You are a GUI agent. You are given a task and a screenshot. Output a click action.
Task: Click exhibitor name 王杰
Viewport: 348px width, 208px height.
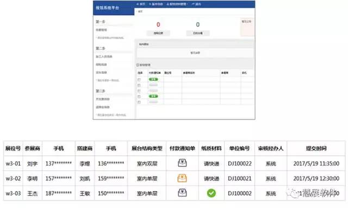[33, 193]
